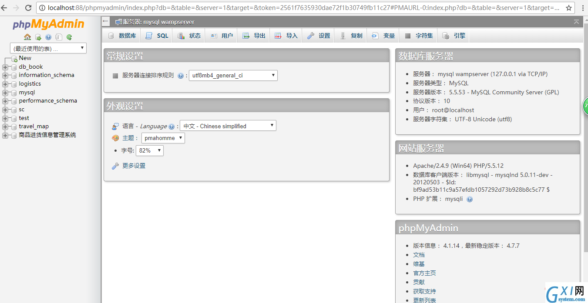Go to phpMyAdmin home via house icon
Screen dimensions: 588x303
coord(27,37)
